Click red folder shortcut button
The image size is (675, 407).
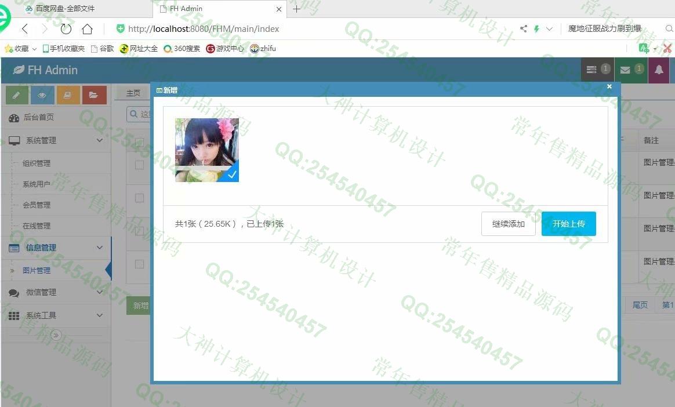click(x=94, y=95)
